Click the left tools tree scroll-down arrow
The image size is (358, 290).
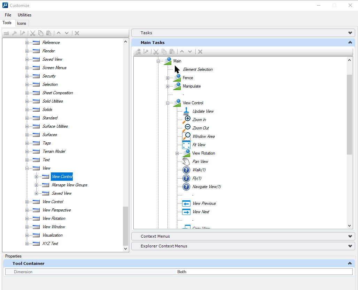point(126,248)
